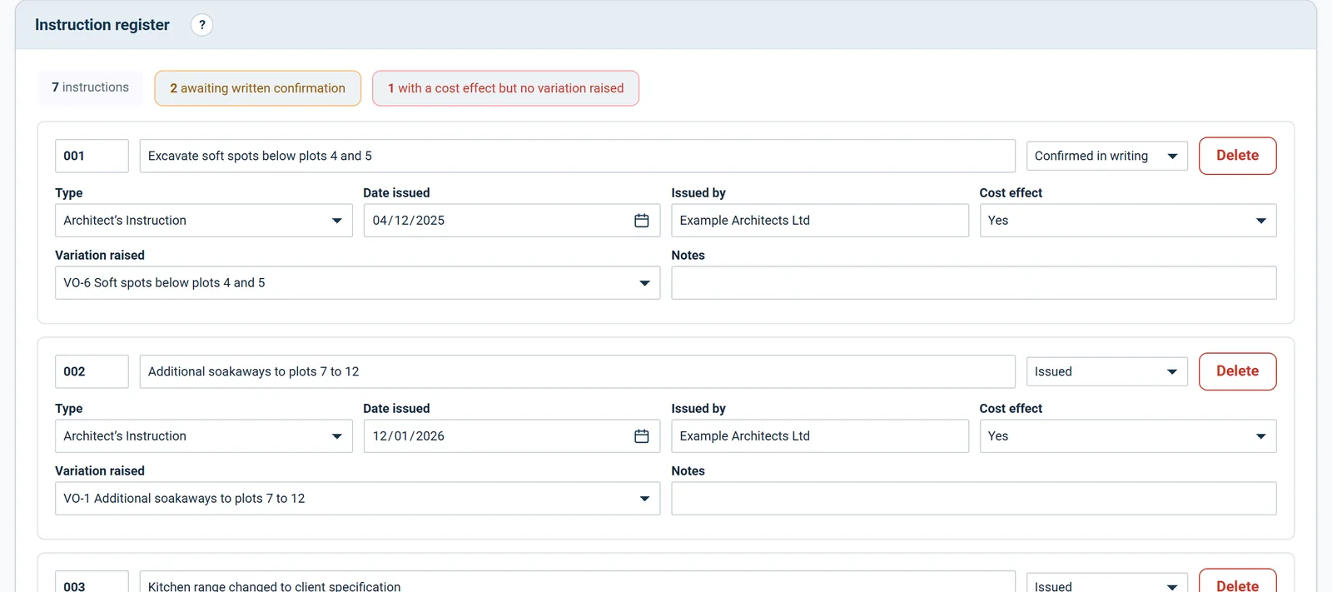The height and width of the screenshot is (592, 1332).
Task: Open the Instruction register help icon
Action: pyautogui.click(x=202, y=25)
